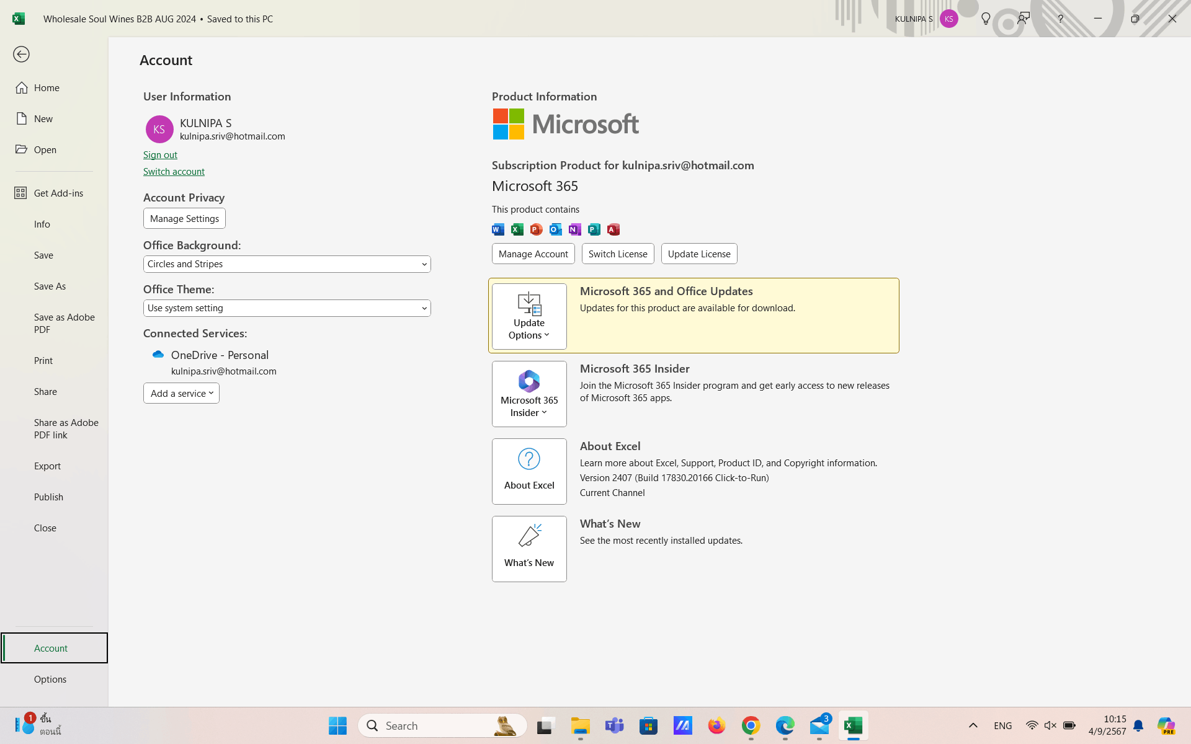Open Office Theme dropdown showing Use system setting
The height and width of the screenshot is (744, 1191).
click(287, 308)
